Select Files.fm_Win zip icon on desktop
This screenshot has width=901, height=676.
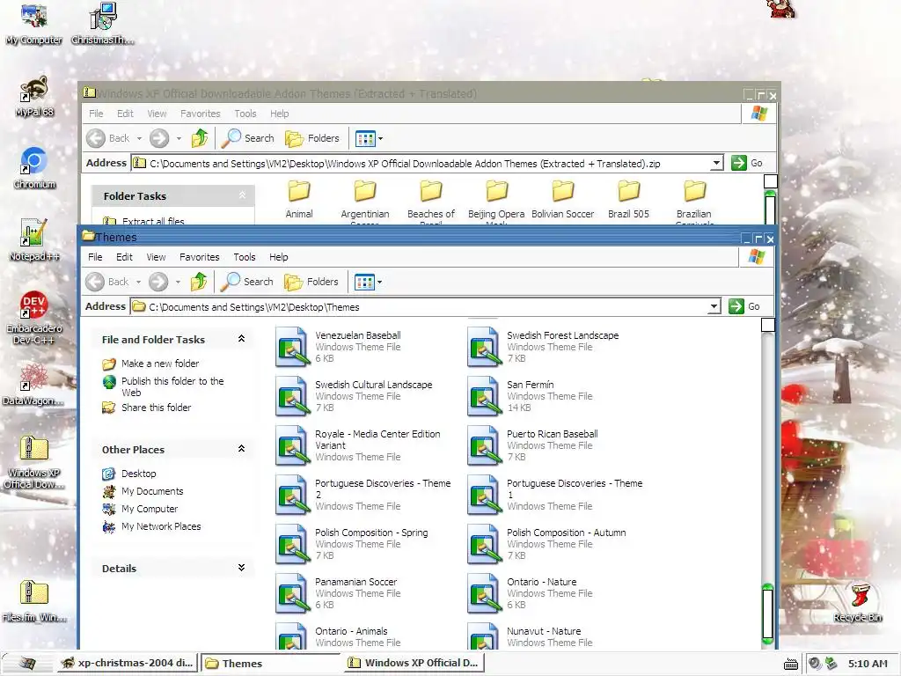pyautogui.click(x=33, y=600)
